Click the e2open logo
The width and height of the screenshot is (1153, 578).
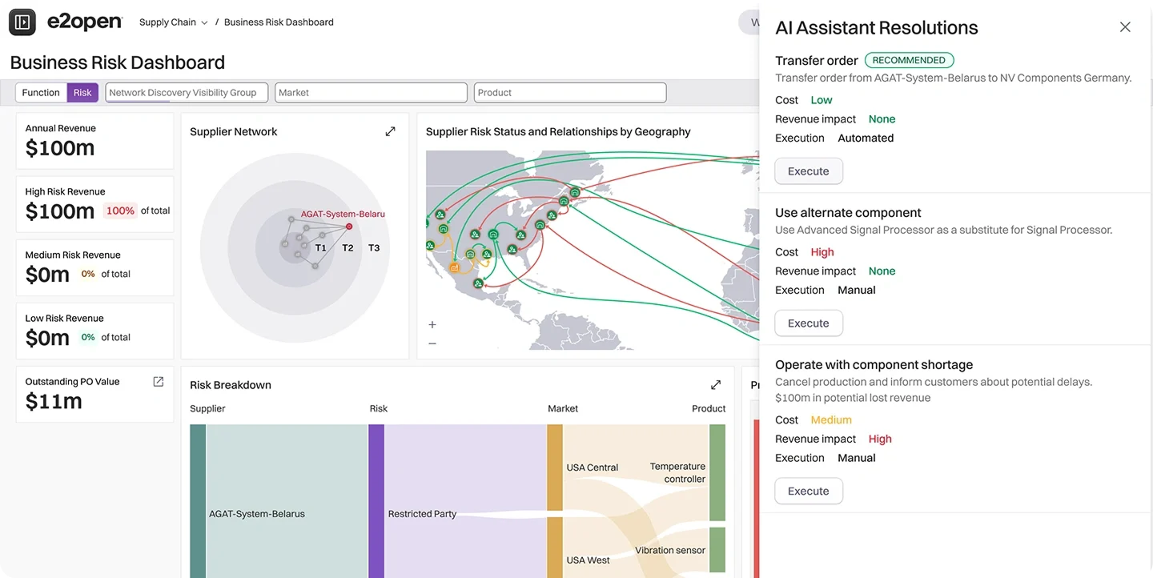(x=84, y=22)
